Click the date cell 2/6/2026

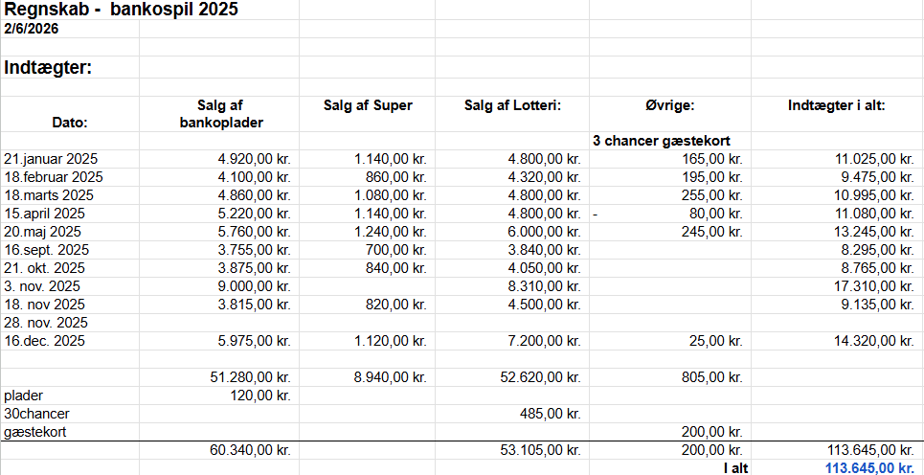click(x=32, y=29)
